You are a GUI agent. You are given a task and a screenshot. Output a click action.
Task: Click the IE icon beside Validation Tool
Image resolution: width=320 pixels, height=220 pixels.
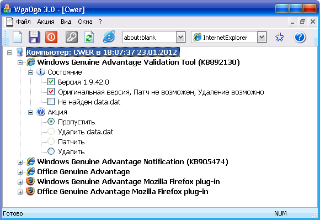click(x=31, y=62)
